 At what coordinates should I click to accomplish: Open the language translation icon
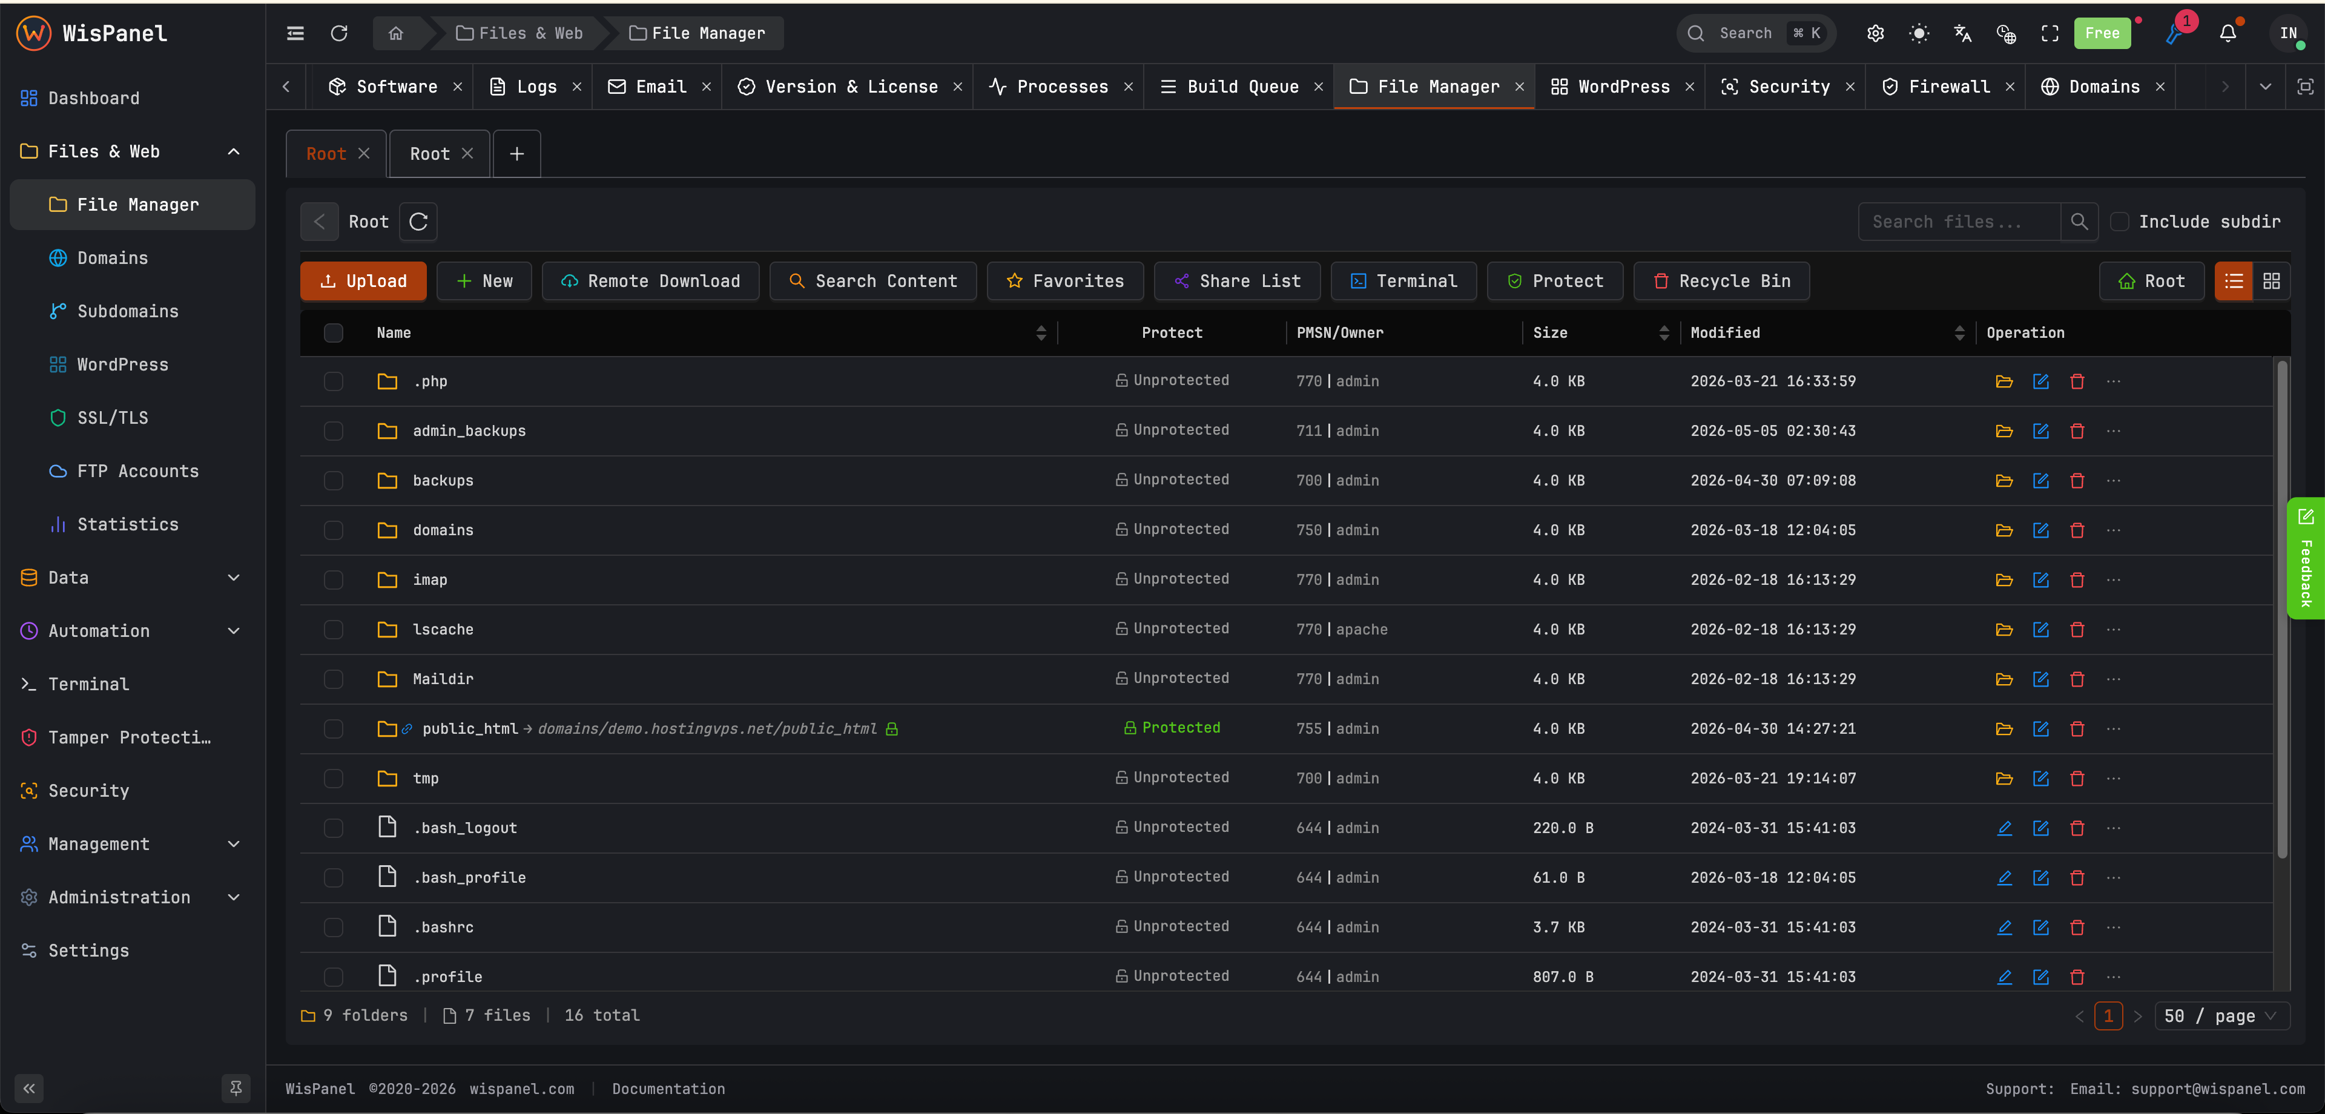pyautogui.click(x=1962, y=33)
